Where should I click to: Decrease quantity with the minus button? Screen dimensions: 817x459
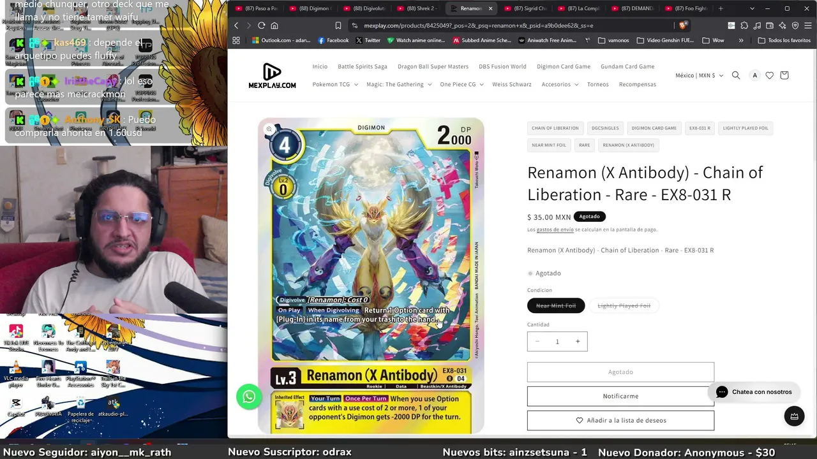(537, 342)
